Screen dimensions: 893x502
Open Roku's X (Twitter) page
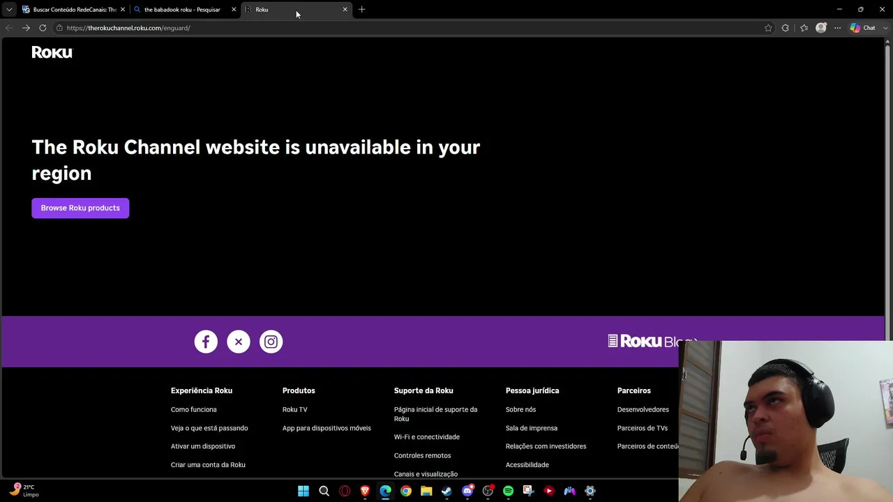point(239,342)
